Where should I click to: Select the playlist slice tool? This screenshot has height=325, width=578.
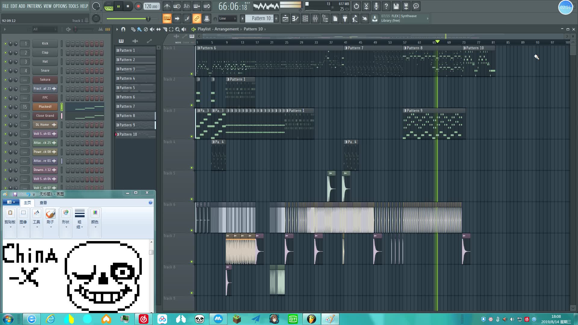165,29
